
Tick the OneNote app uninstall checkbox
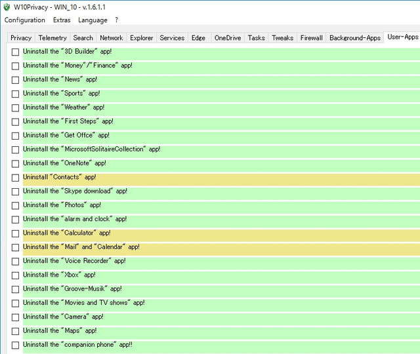15,163
